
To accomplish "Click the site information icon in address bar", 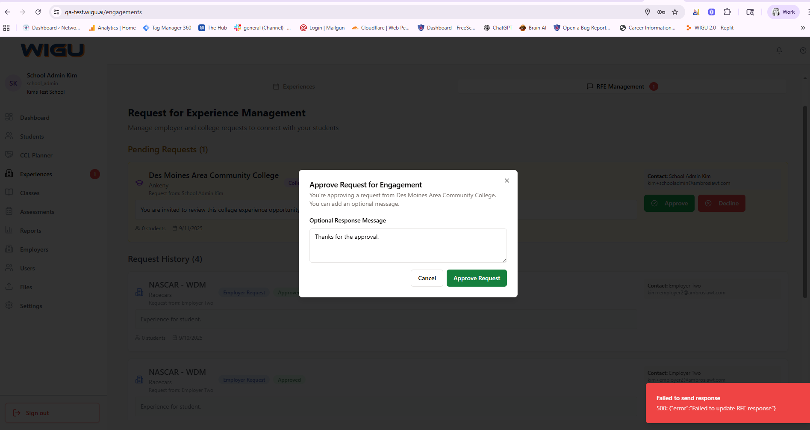I will tap(56, 12).
